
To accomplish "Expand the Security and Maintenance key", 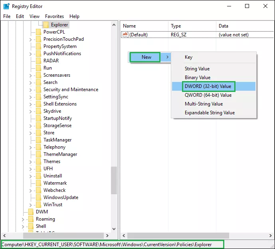I will 30,90.
